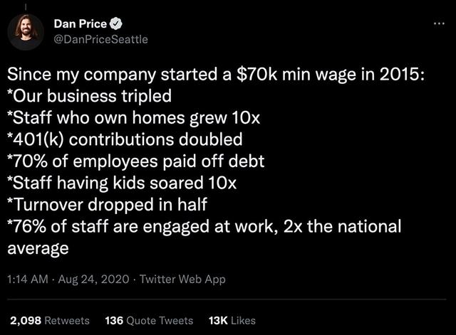Click the "Staff having kids soared 10x" line

pyautogui.click(x=123, y=183)
